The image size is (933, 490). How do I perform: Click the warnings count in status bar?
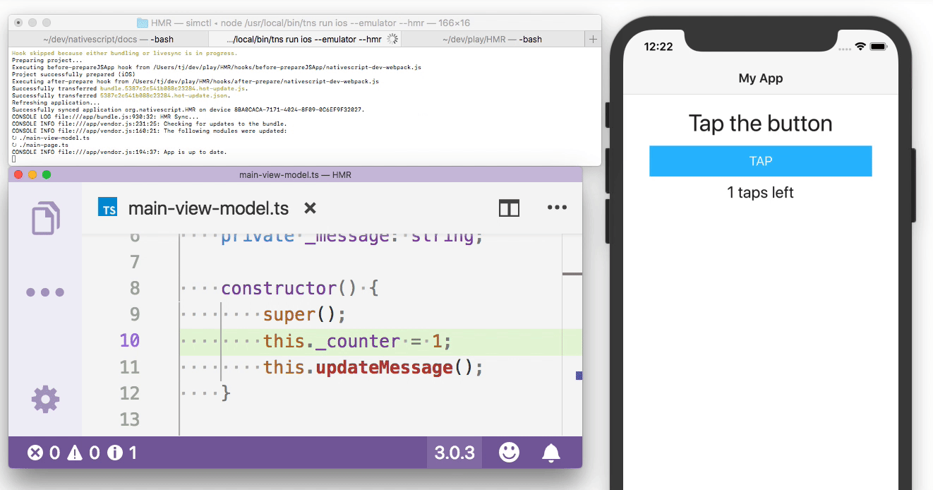click(x=83, y=453)
